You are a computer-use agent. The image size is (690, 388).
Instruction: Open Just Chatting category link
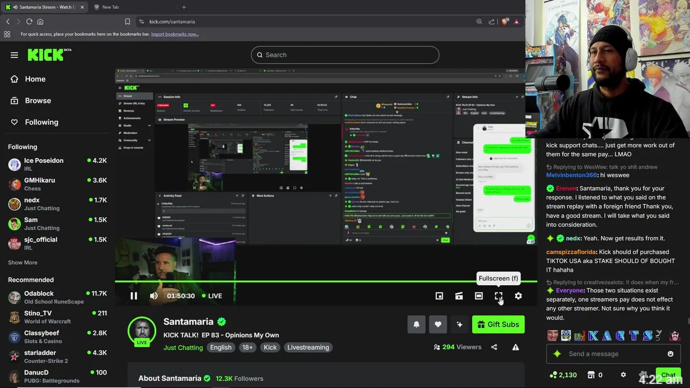(183, 348)
